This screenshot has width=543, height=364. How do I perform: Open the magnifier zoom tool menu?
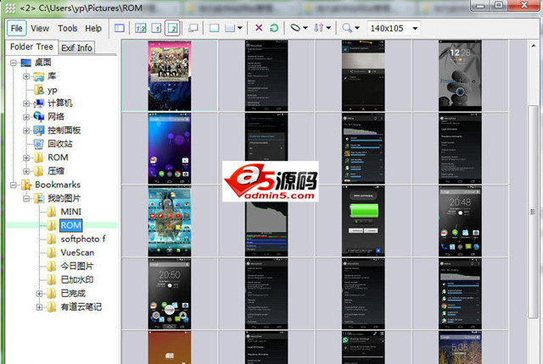350,28
